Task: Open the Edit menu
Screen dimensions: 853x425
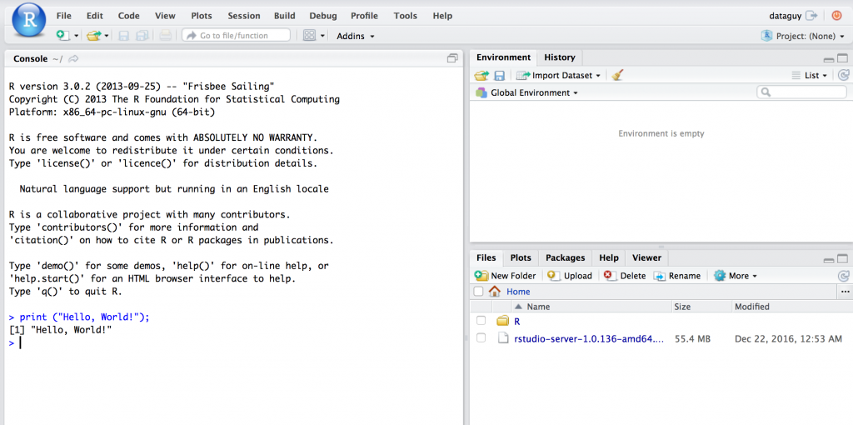Action: point(95,16)
